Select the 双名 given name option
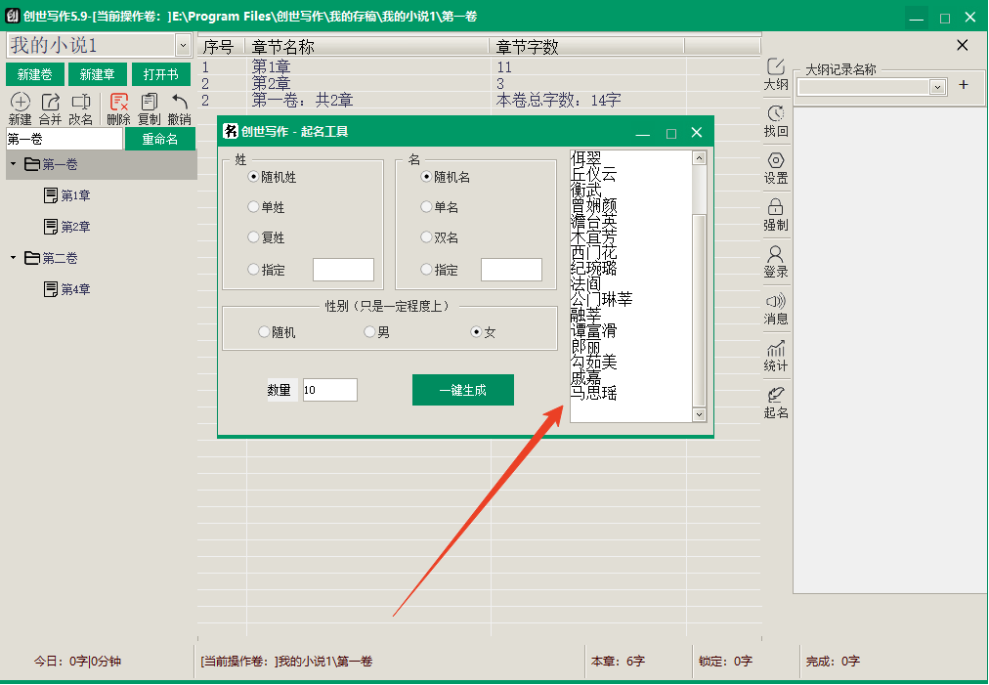Screen dimensions: 989x685 pyautogui.click(x=426, y=236)
